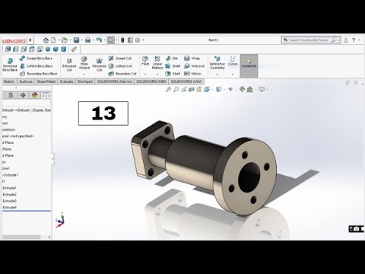Viewport: 365px width, 274px height.
Task: Select Lofted Boss/Base tool
Action: pos(36,66)
